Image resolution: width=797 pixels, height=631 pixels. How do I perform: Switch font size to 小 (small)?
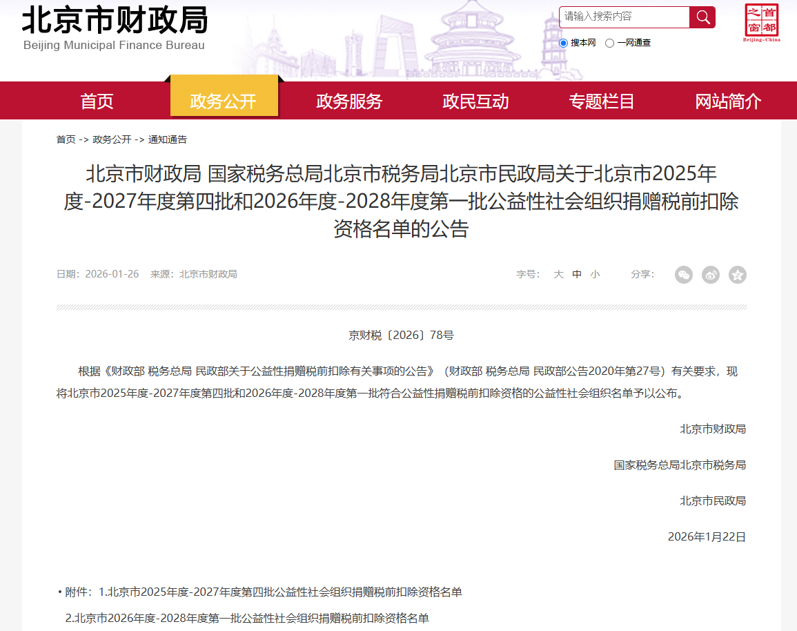click(595, 274)
